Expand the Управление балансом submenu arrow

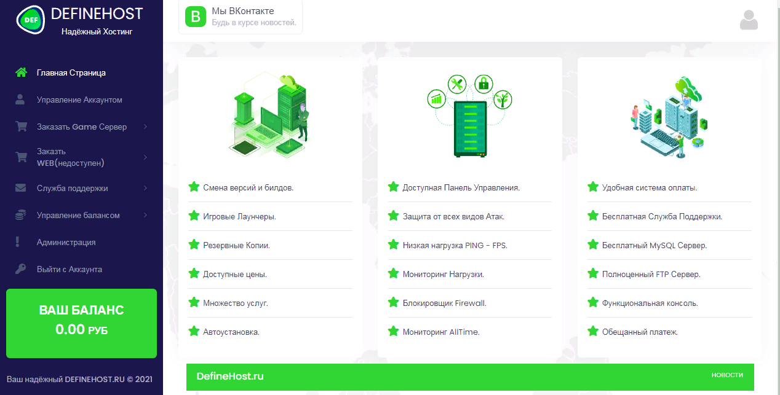click(145, 215)
